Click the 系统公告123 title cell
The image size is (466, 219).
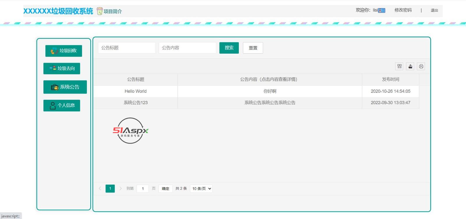coord(135,103)
